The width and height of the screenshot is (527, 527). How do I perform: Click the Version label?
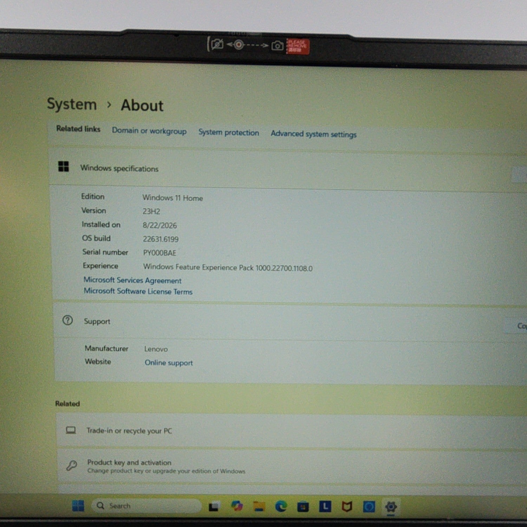pyautogui.click(x=93, y=210)
